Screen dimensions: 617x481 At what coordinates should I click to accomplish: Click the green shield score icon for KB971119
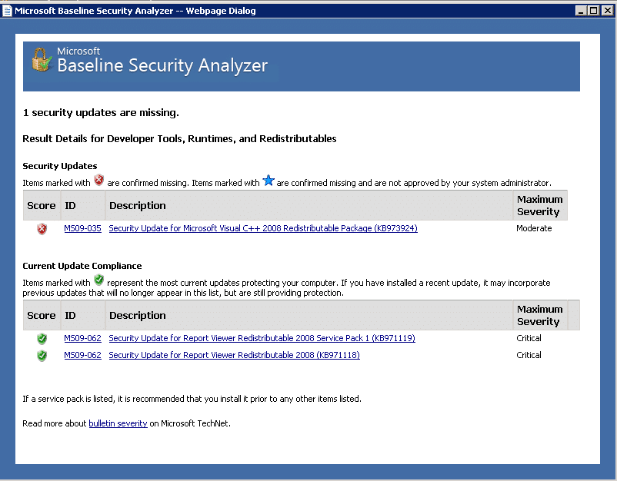[42, 339]
